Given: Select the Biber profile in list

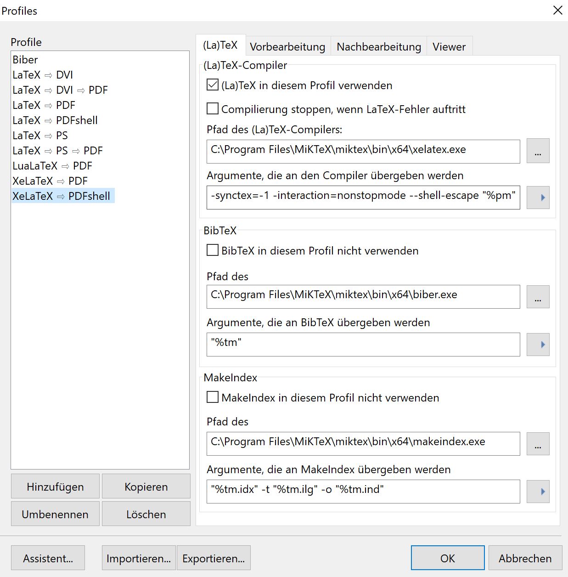Looking at the screenshot, I should coord(25,60).
